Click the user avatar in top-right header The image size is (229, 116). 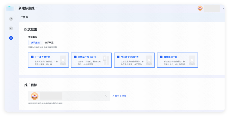coord(200,8)
